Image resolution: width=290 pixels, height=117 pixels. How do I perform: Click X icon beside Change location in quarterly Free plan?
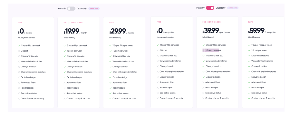pyautogui.click(x=158, y=66)
